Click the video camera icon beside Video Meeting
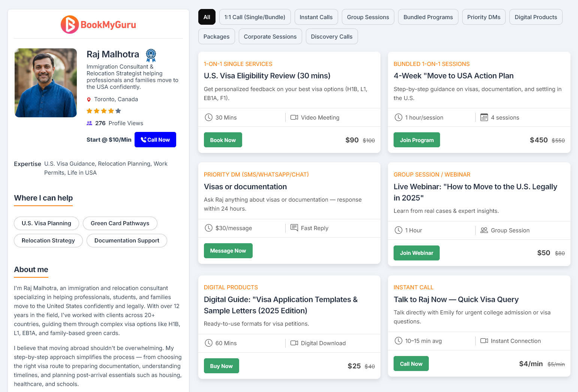578x392 pixels. click(294, 118)
